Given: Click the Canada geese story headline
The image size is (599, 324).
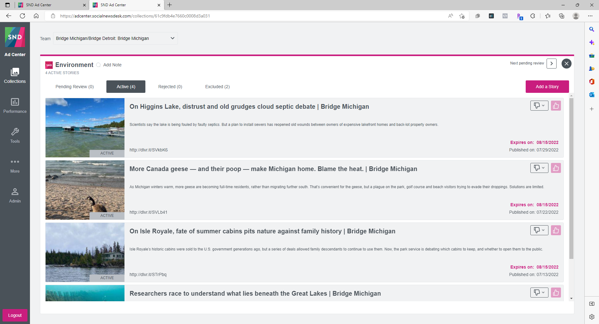Looking at the screenshot, I should (x=273, y=169).
